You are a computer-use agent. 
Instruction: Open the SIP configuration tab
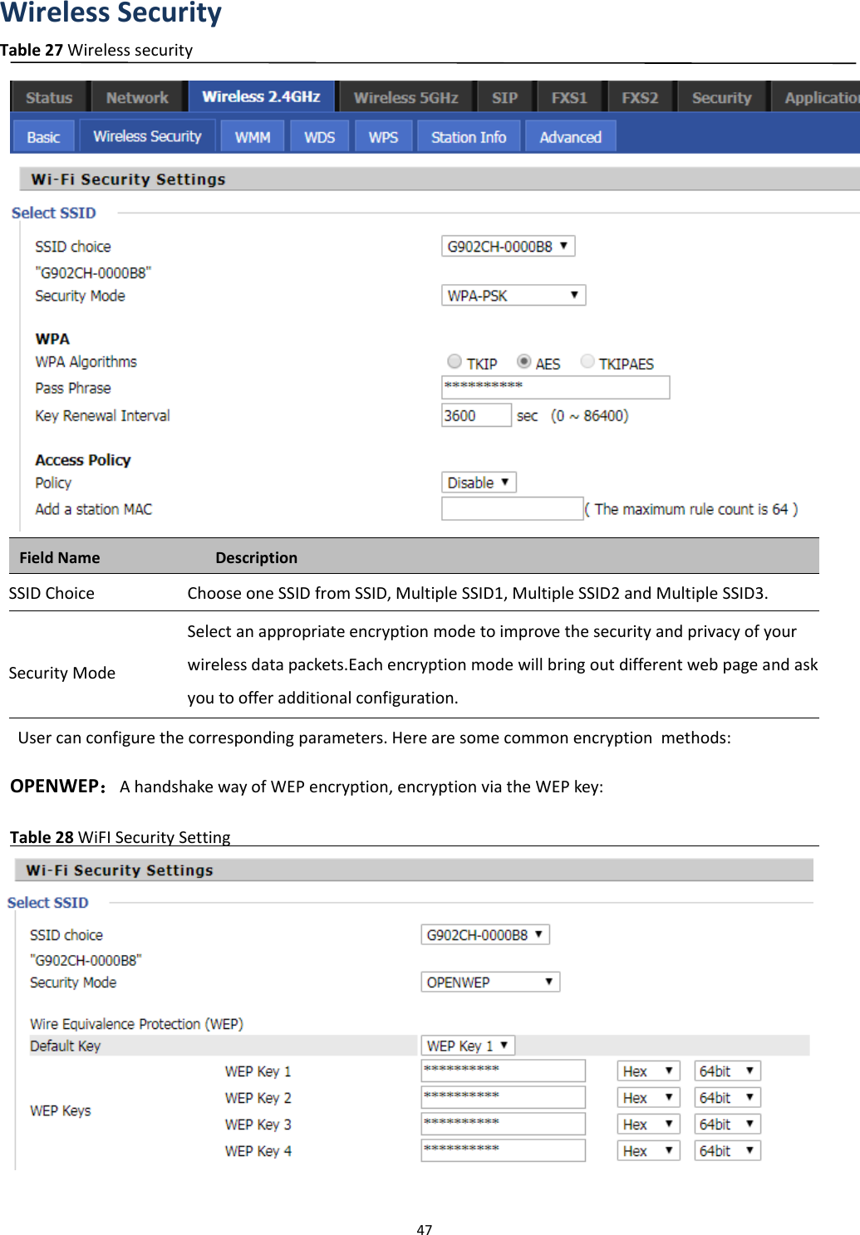click(x=504, y=96)
